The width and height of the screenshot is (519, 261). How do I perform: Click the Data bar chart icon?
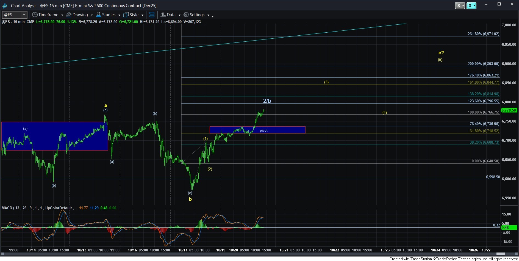163,15
